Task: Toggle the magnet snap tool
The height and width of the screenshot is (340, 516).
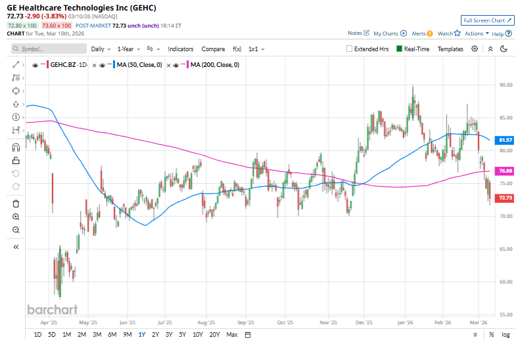Action: click(x=16, y=147)
